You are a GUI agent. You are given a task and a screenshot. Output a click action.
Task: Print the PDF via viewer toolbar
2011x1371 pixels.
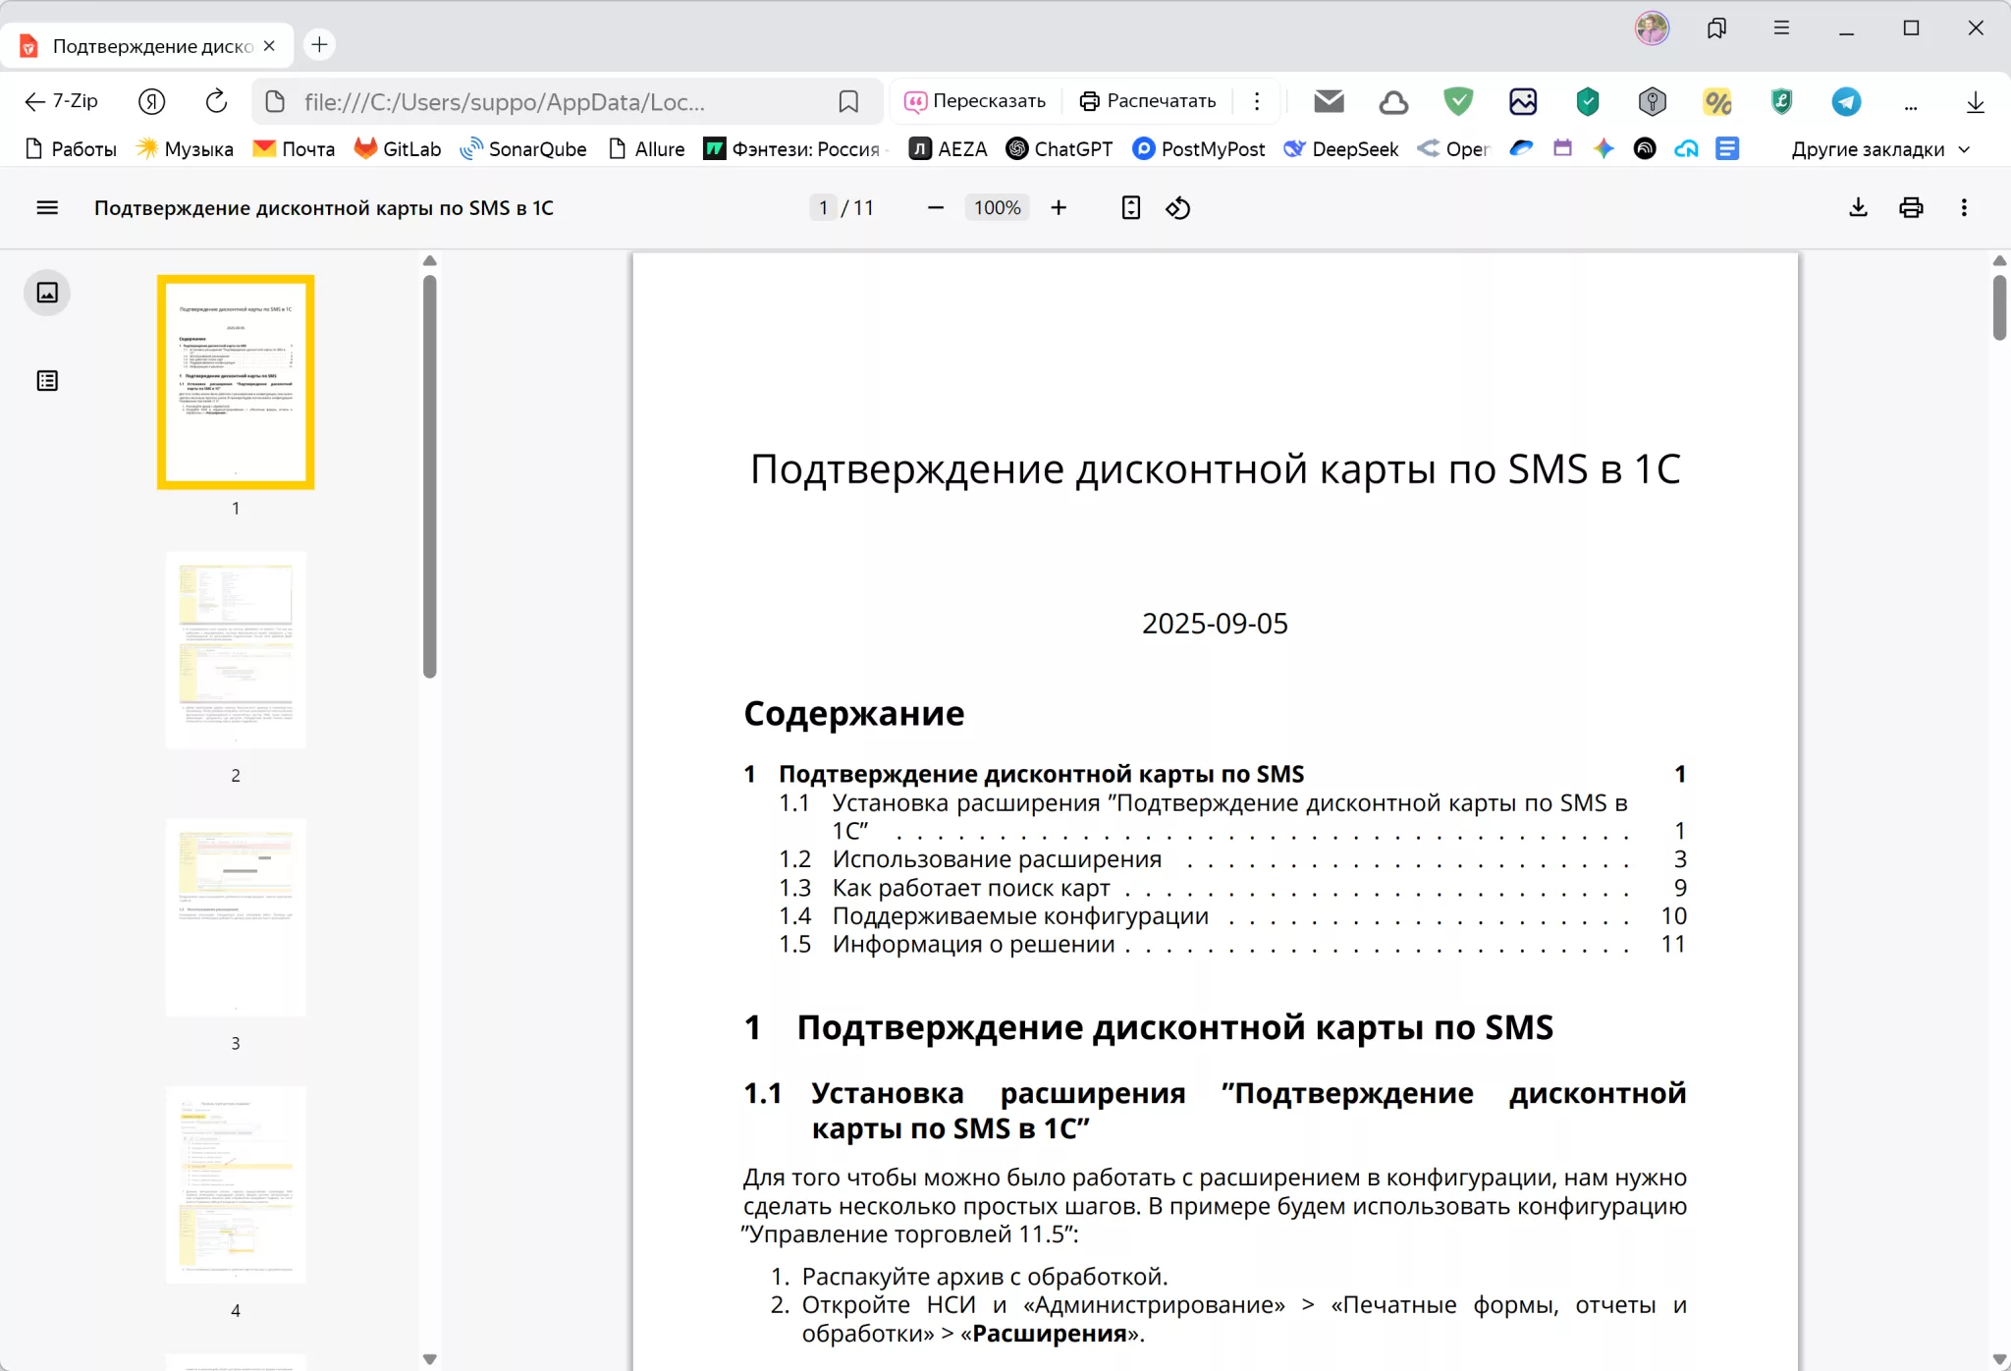point(1911,208)
